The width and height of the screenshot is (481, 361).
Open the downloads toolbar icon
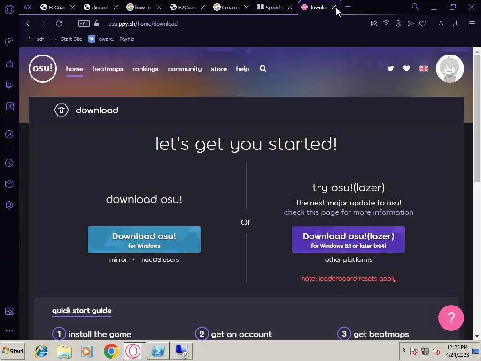456,24
